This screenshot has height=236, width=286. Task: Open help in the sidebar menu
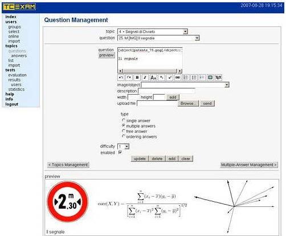(10, 94)
